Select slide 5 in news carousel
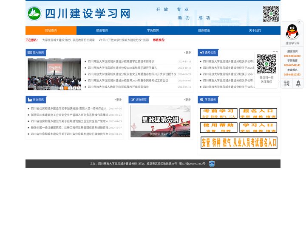The width and height of the screenshot is (306, 229). (x=79, y=88)
